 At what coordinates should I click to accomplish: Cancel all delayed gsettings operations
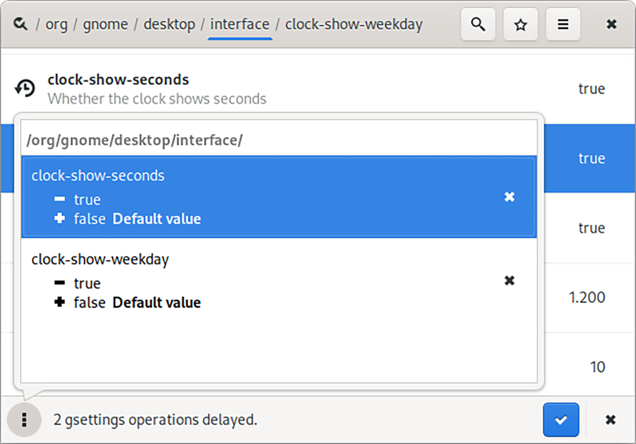pyautogui.click(x=610, y=419)
